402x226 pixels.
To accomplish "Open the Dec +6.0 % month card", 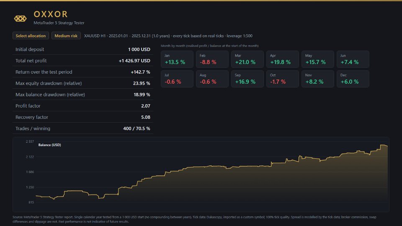I will [353, 79].
